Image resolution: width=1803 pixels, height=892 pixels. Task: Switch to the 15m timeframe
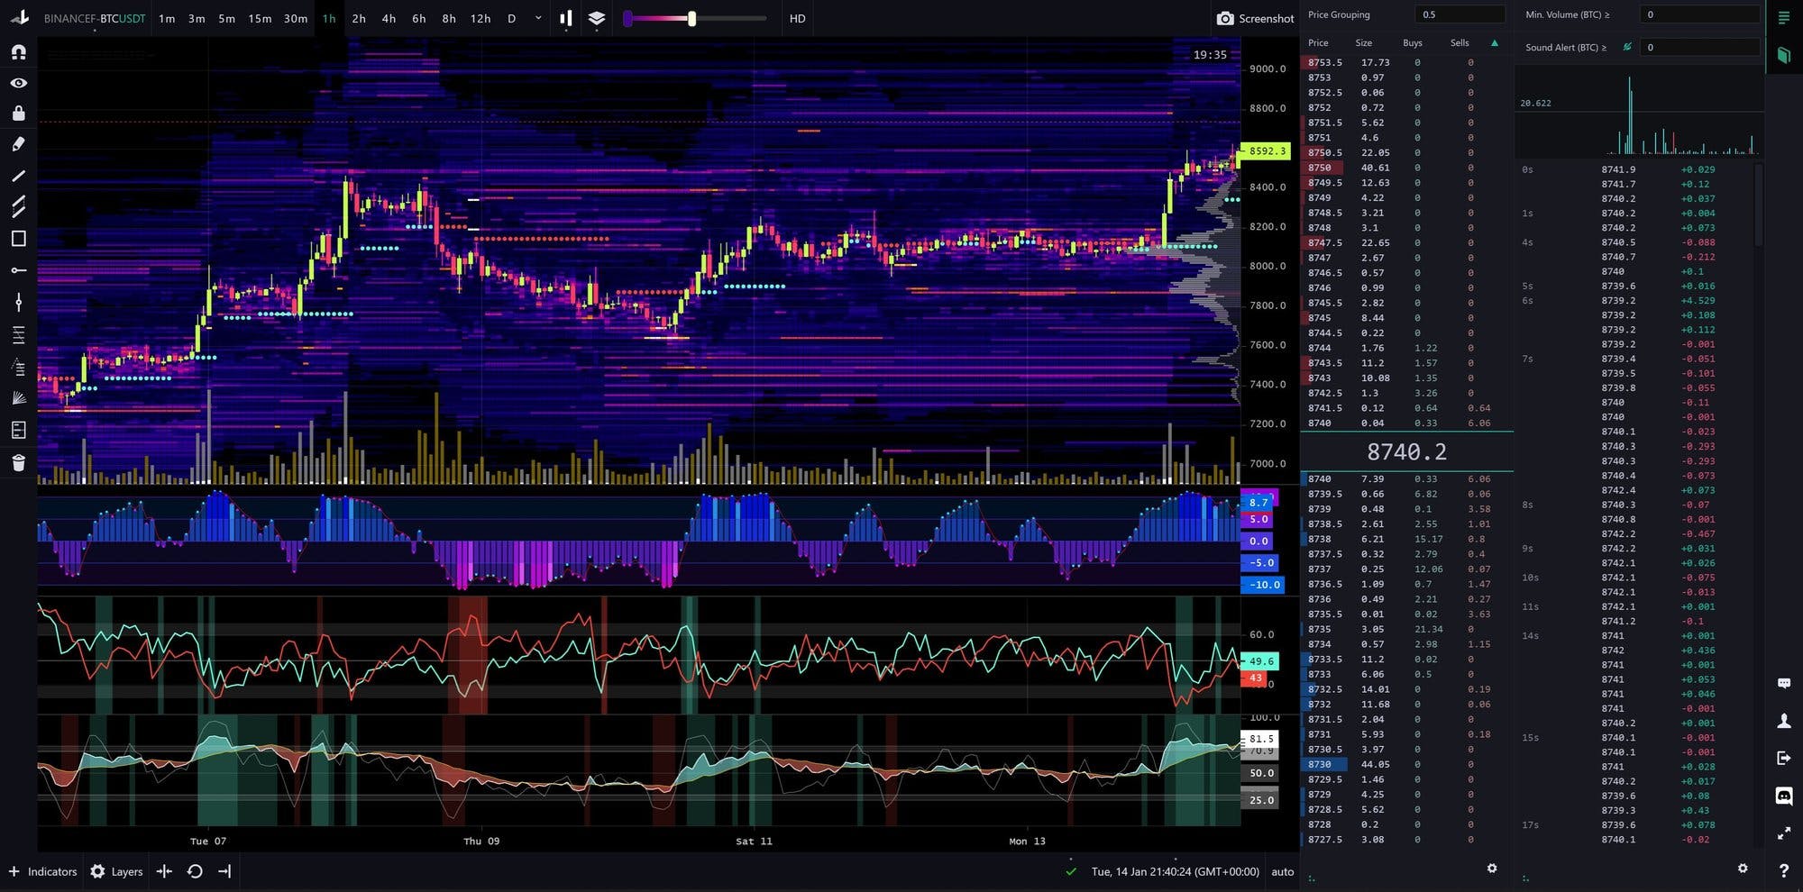point(260,18)
